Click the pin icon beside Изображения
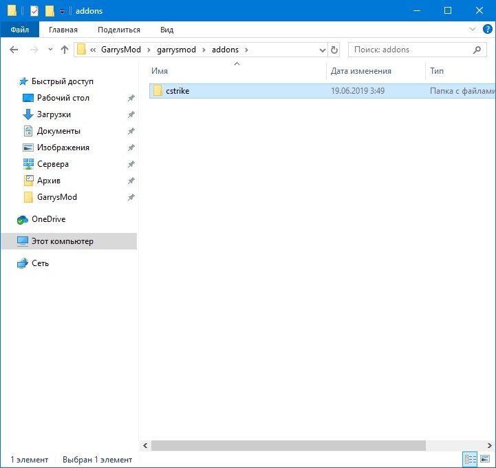This screenshot has height=468, width=496. (131, 147)
